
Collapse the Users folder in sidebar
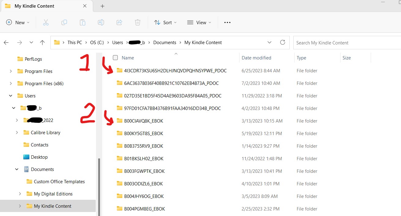11,96
